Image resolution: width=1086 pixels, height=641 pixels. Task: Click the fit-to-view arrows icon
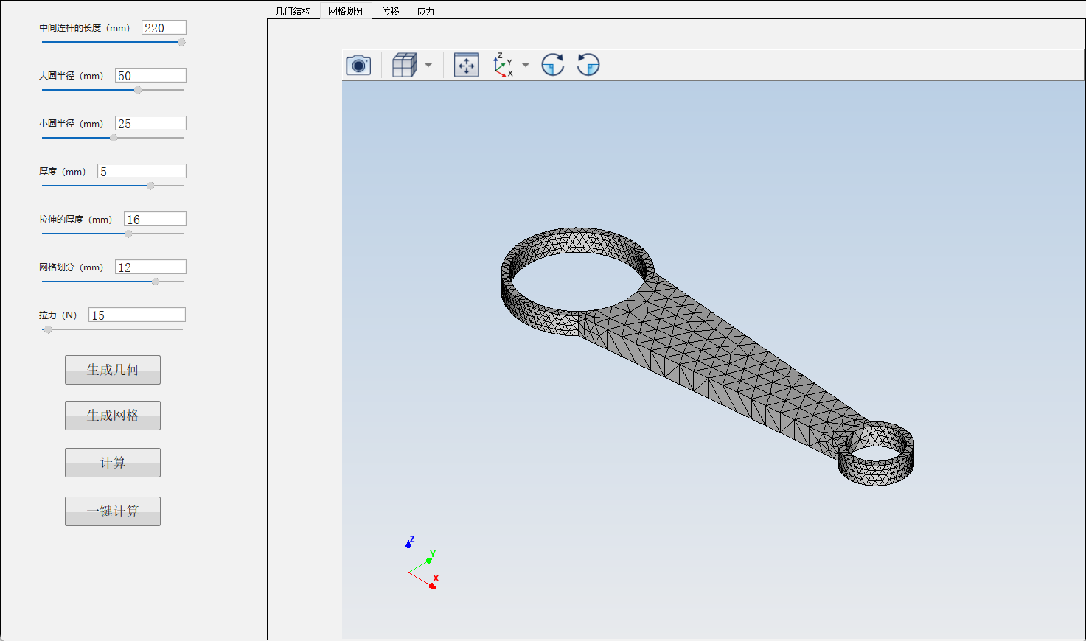point(467,65)
